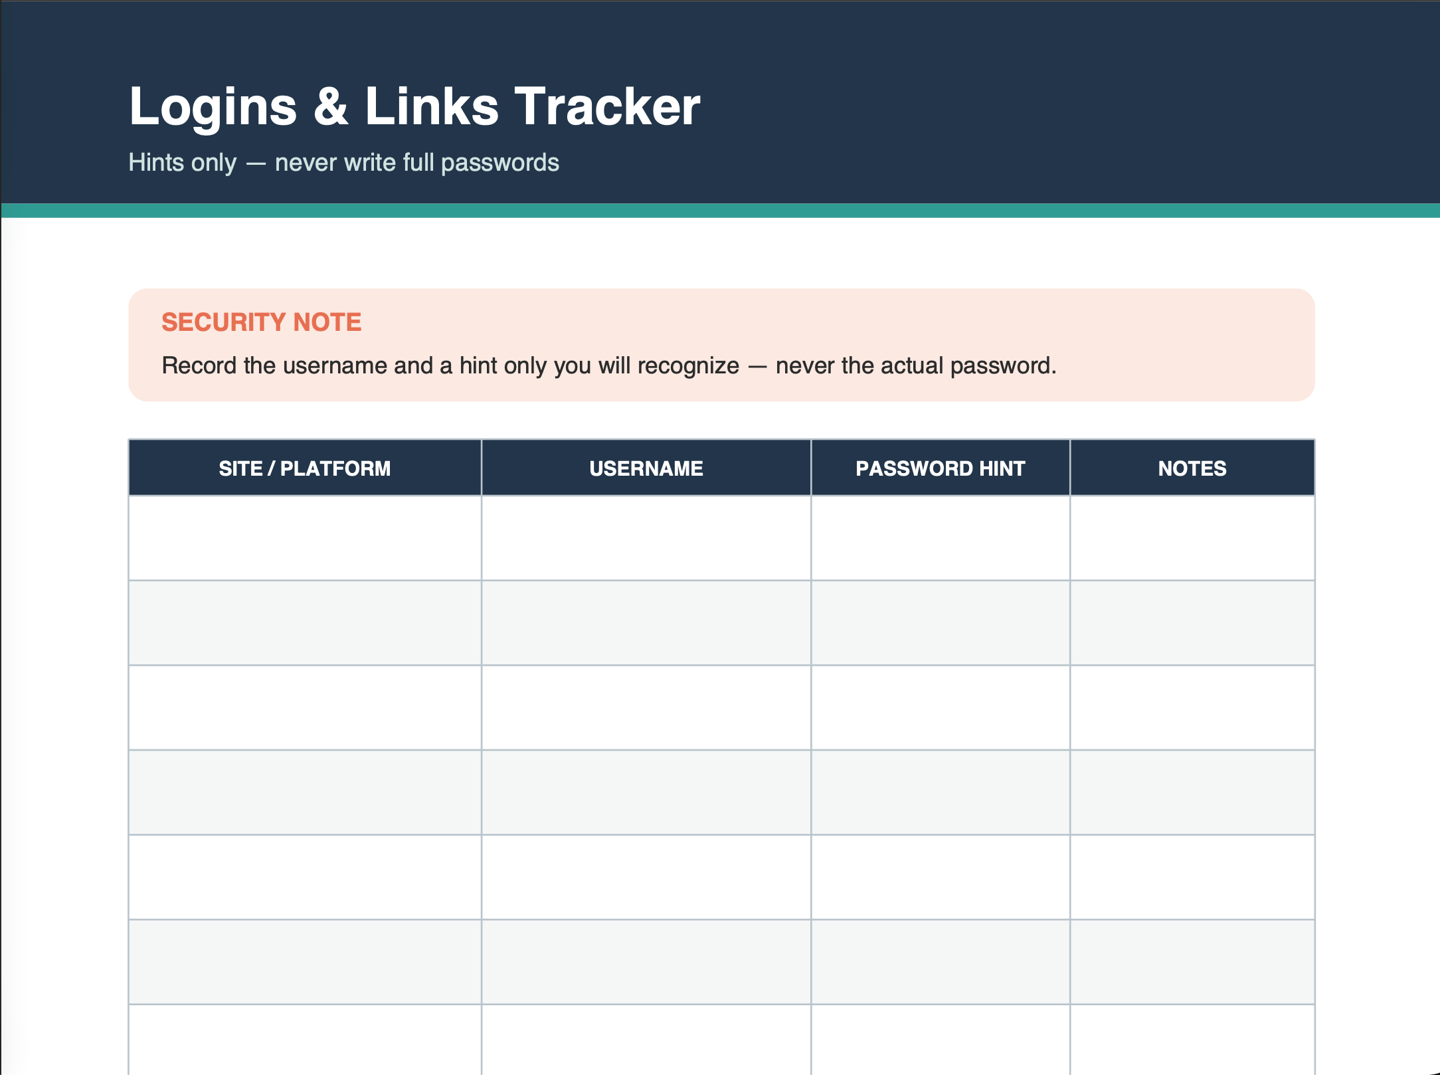Click fifth row cell under USERNAME
Image resolution: width=1440 pixels, height=1075 pixels.
646,877
